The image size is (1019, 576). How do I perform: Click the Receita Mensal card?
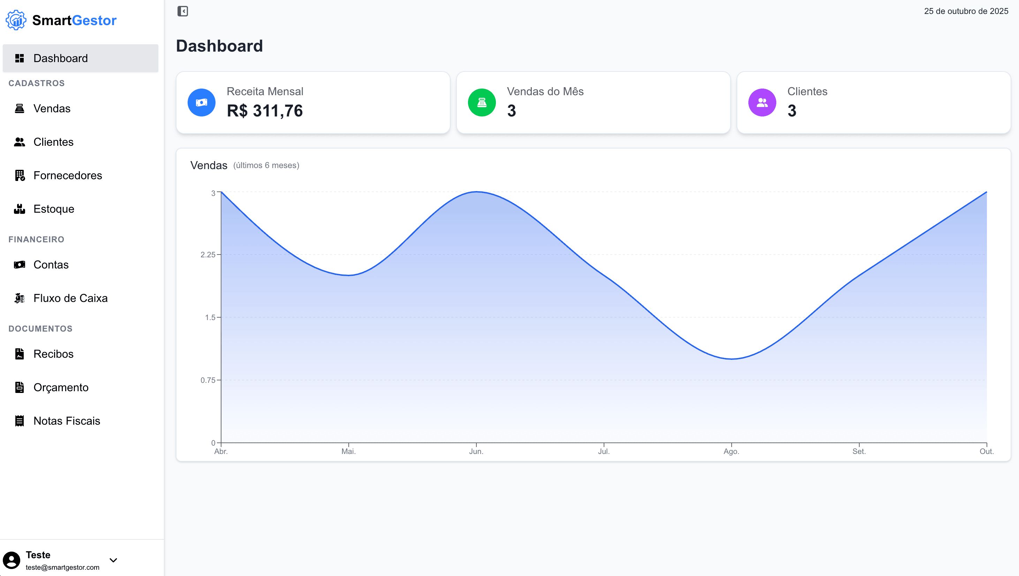(x=313, y=102)
